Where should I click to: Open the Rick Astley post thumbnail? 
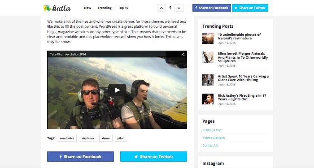[x=208, y=99]
